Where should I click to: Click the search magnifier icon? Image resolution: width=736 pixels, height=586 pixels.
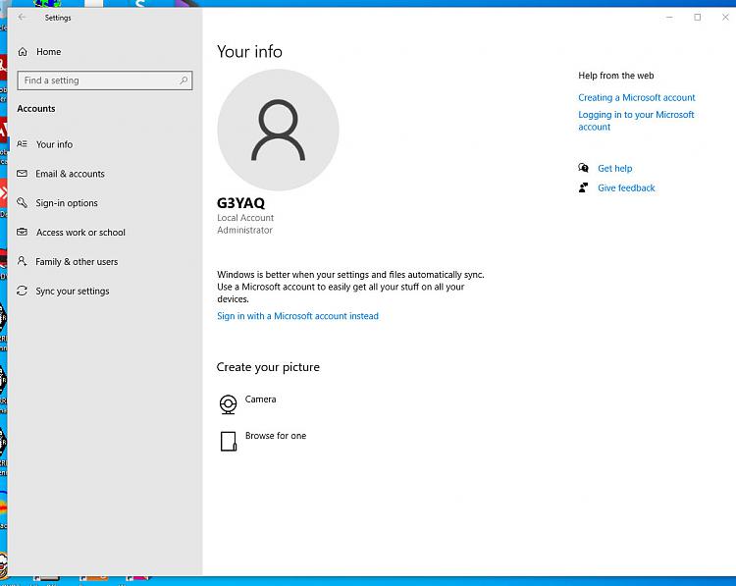click(183, 80)
